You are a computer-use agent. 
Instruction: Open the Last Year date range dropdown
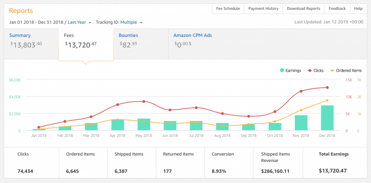(x=79, y=22)
